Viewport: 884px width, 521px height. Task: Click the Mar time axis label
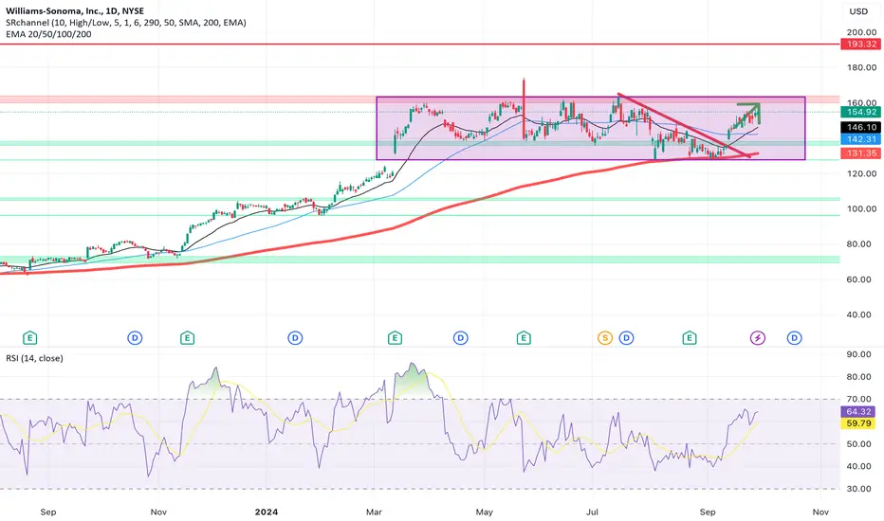(x=374, y=512)
